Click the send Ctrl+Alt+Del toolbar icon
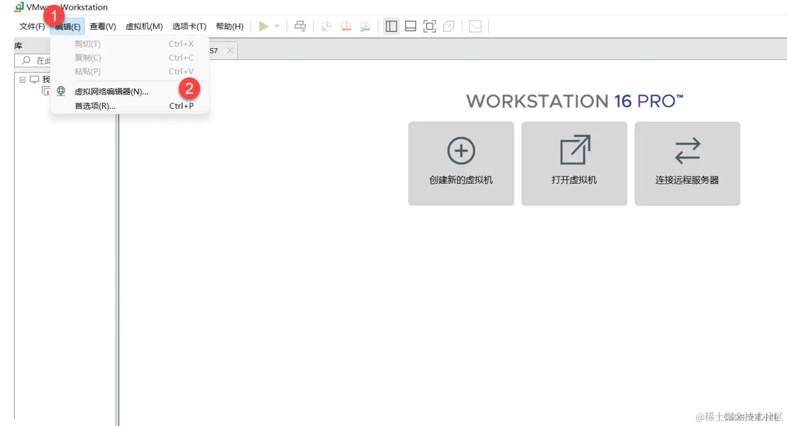The height and width of the screenshot is (426, 787). [x=300, y=26]
